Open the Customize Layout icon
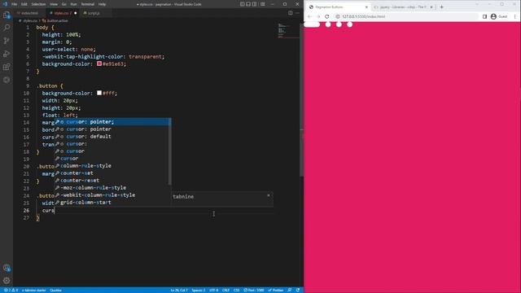The width and height of the screenshot is (521, 293). (262, 4)
